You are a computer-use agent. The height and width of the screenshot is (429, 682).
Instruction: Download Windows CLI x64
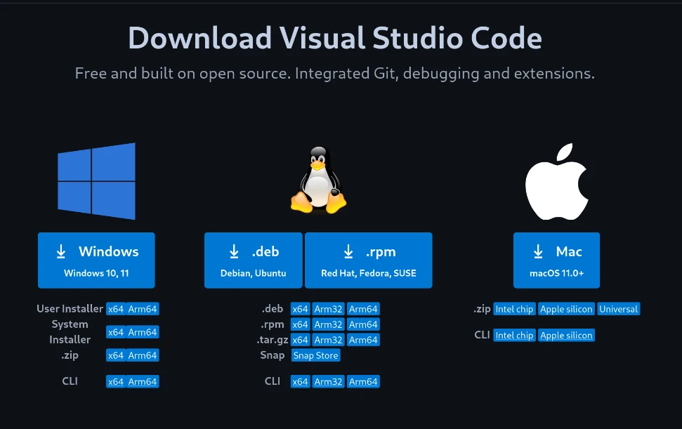coord(116,382)
